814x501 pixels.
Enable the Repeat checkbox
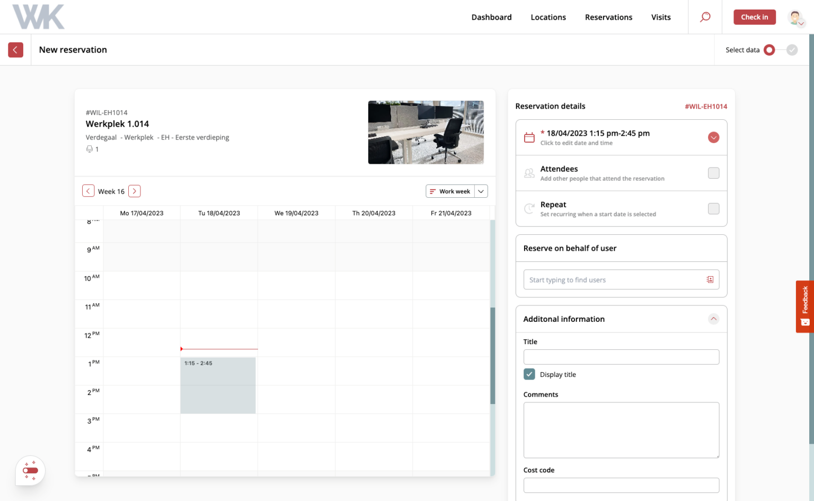[714, 208]
